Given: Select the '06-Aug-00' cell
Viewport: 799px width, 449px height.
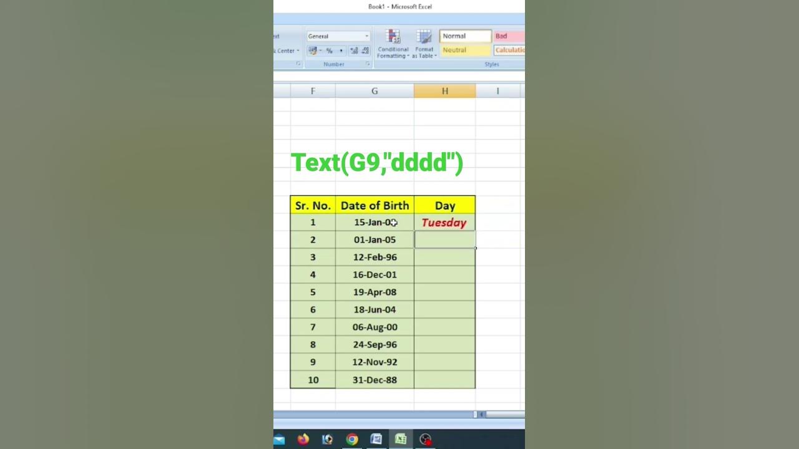Looking at the screenshot, I should 375,327.
